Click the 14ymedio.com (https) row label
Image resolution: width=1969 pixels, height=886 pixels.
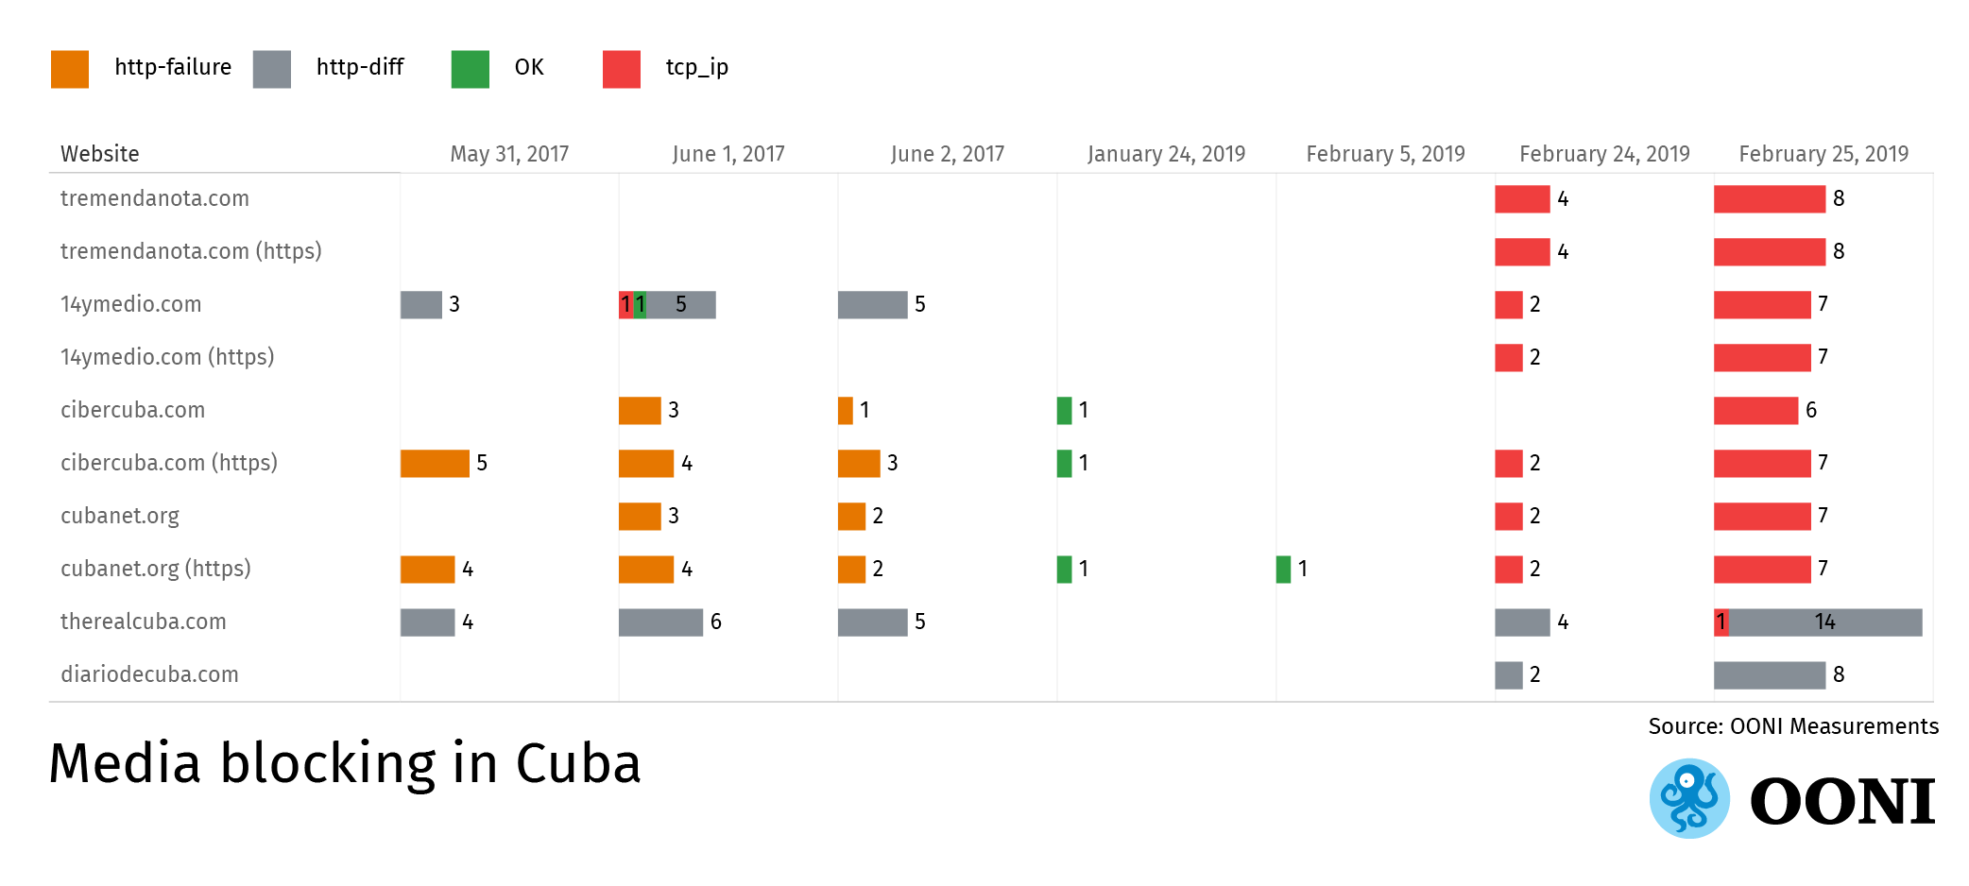tap(167, 357)
